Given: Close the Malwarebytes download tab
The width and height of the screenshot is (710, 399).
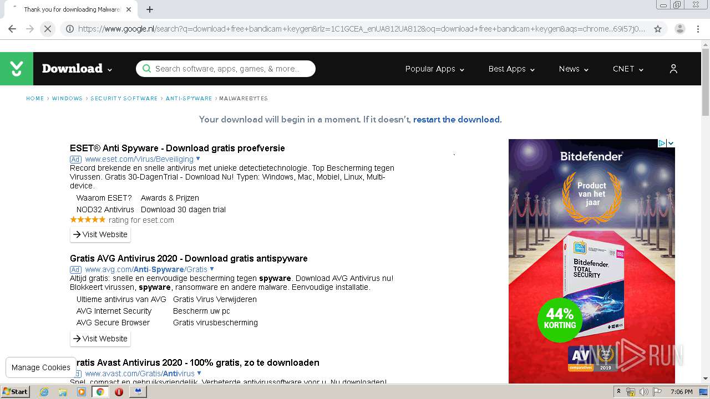Looking at the screenshot, I should click(x=129, y=9).
